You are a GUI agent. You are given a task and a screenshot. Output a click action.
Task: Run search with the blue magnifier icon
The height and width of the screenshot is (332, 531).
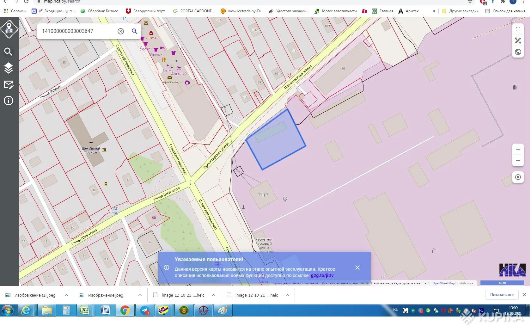[134, 31]
